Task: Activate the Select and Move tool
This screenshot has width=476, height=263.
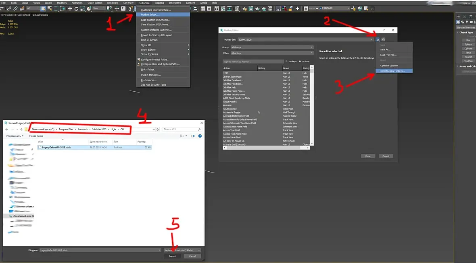Action: (70, 9)
